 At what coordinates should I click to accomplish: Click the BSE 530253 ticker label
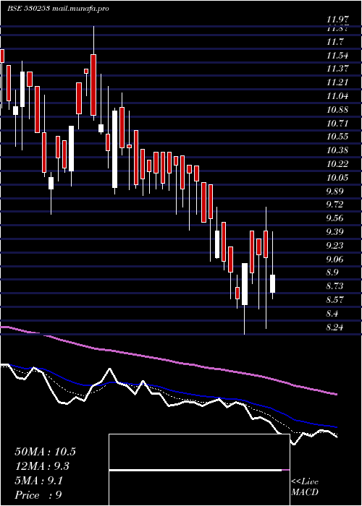[28, 9]
